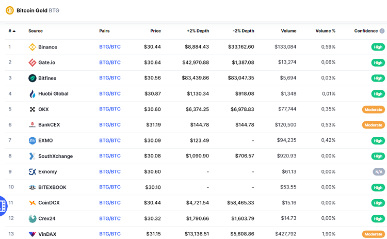Viewport: 387px width, 239px height.
Task: Sort by +2% Depth column header
Action: pyautogui.click(x=198, y=31)
